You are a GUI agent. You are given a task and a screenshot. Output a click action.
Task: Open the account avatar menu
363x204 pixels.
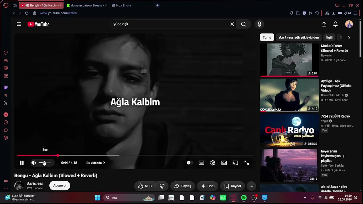[349, 24]
